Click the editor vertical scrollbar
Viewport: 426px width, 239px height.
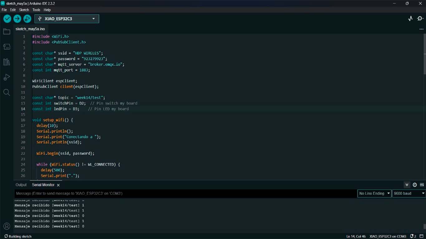pyautogui.click(x=424, y=54)
